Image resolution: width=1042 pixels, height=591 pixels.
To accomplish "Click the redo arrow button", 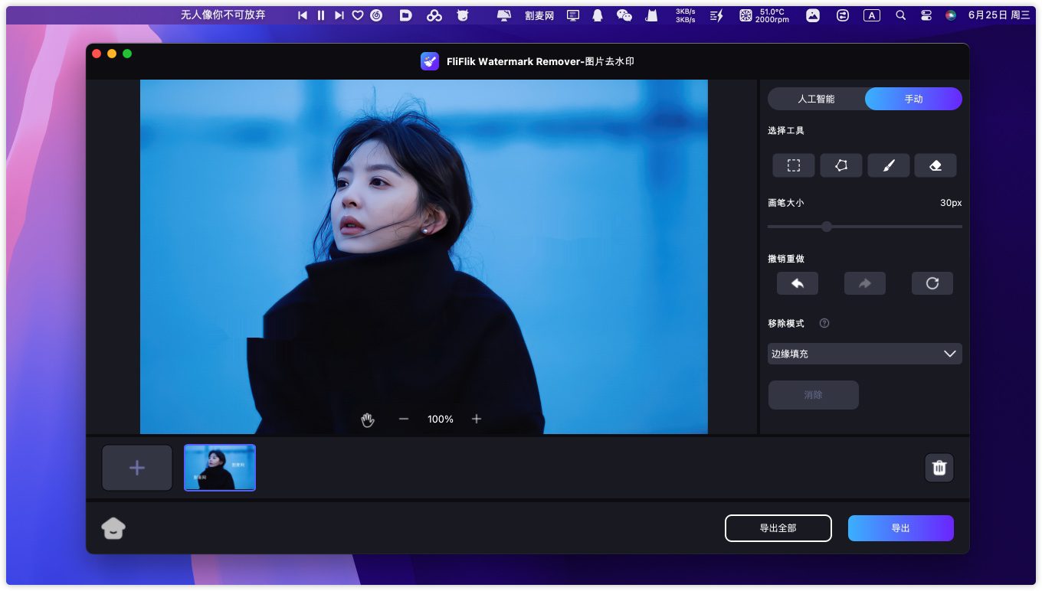I will [x=865, y=283].
